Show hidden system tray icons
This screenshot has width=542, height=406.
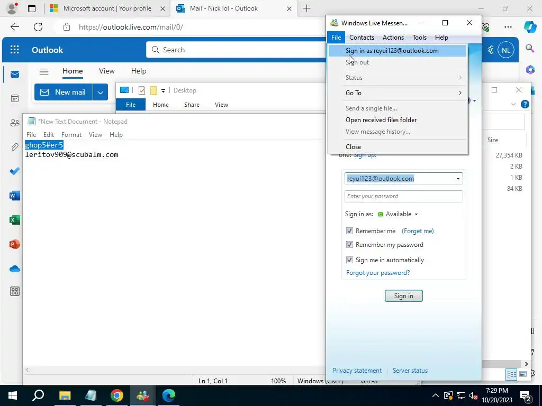tap(436, 395)
